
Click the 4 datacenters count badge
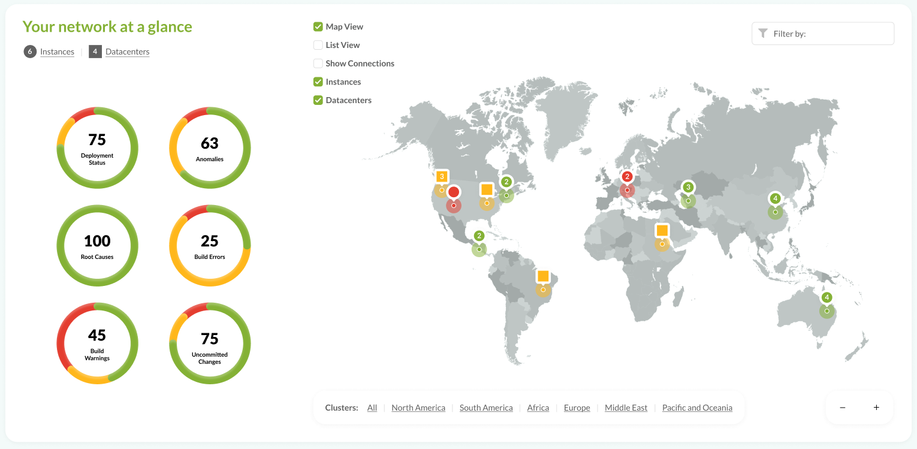(x=95, y=52)
